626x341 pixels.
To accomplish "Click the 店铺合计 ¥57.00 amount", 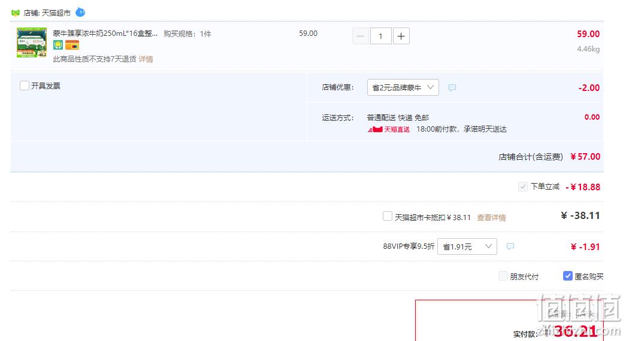I will [585, 157].
